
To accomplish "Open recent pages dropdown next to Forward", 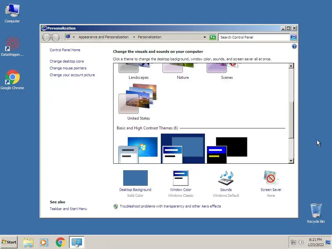I will pyautogui.click(x=62, y=38).
